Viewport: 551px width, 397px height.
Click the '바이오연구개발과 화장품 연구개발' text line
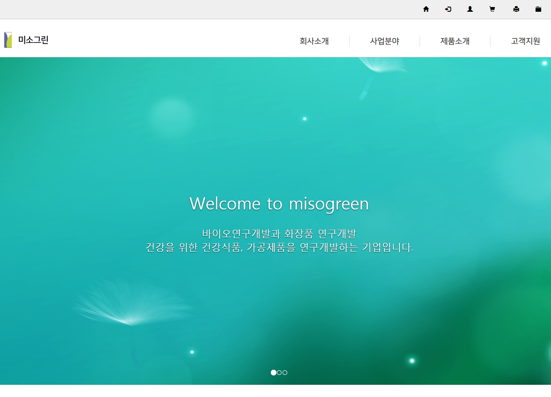point(279,234)
